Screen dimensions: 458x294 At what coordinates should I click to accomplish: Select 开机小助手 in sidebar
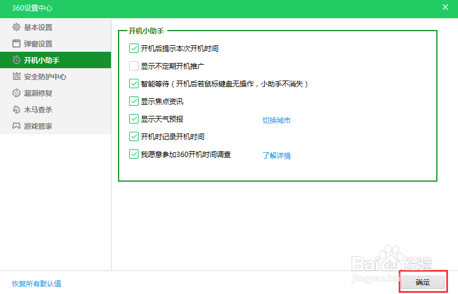click(56, 60)
